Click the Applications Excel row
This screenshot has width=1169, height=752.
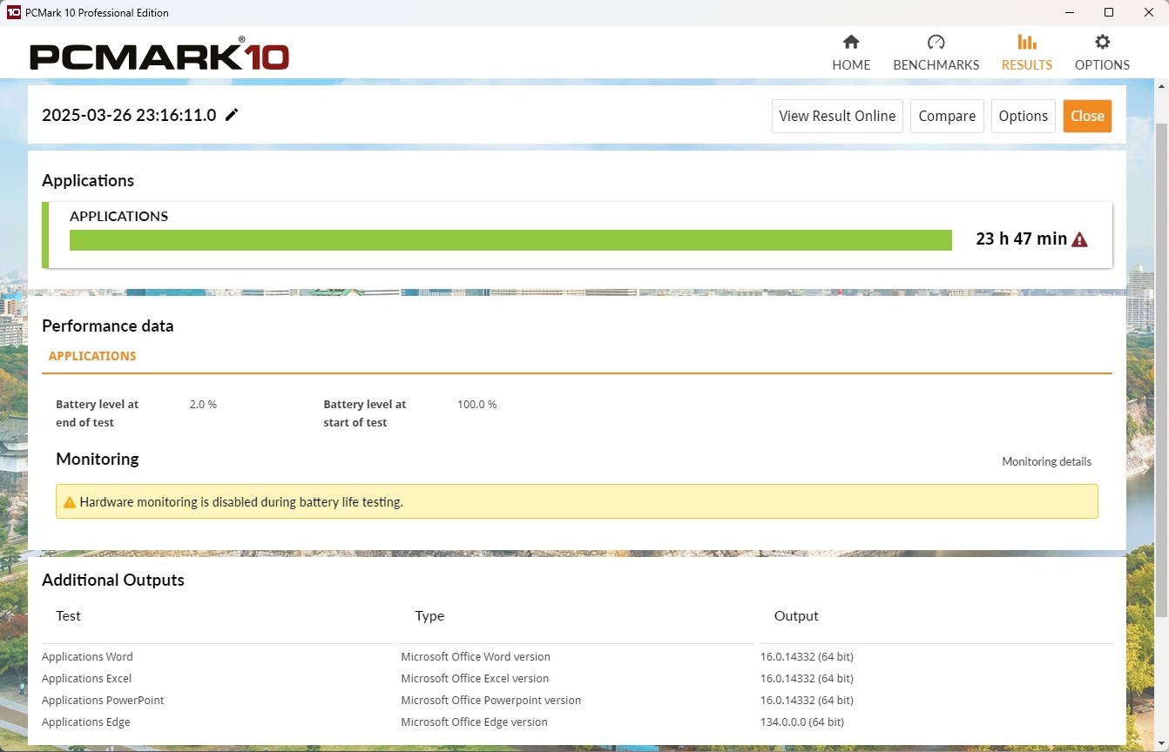click(x=577, y=678)
